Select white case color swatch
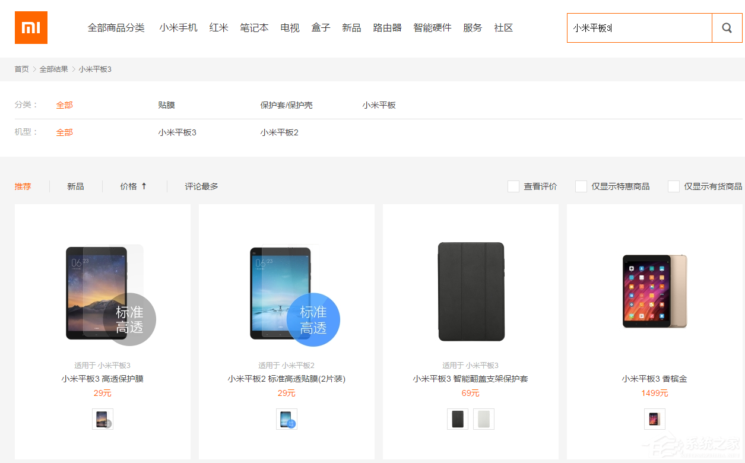 484,419
